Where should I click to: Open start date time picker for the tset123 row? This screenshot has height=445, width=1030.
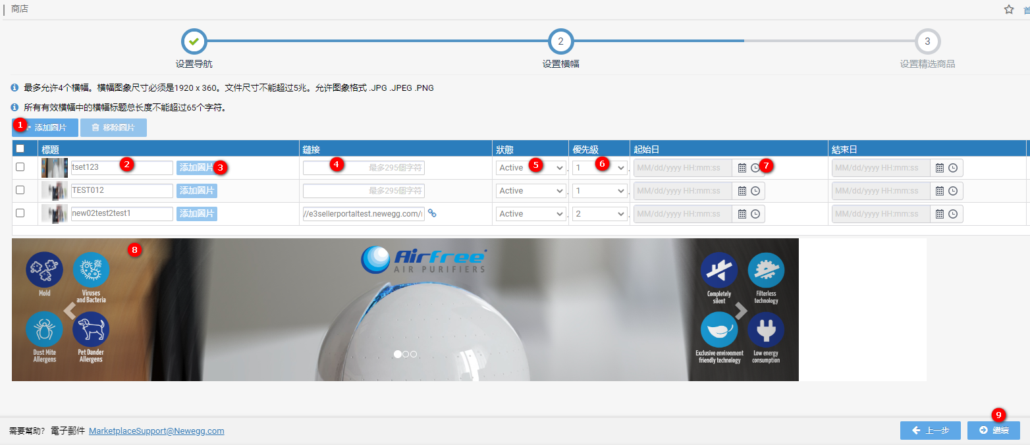coord(755,168)
